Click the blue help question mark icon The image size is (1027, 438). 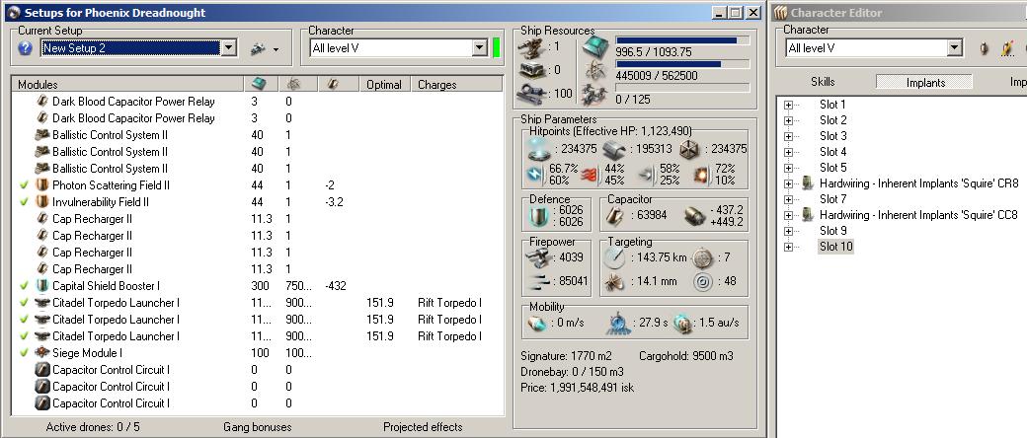click(26, 47)
